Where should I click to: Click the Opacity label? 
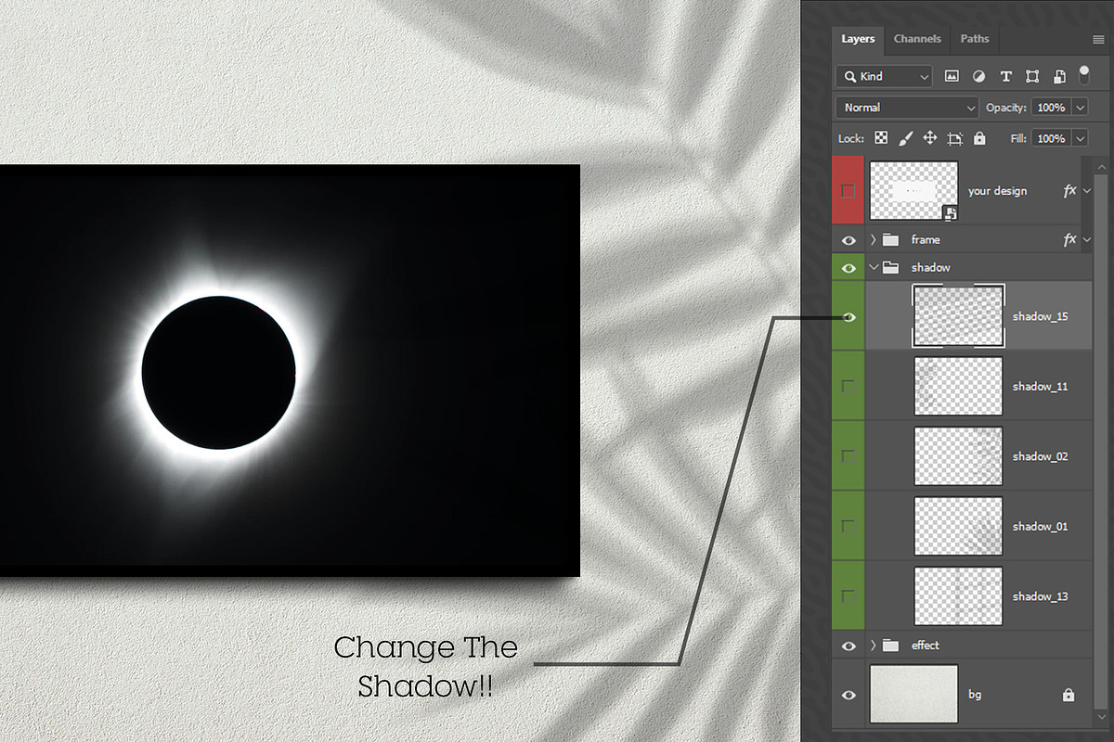point(1006,108)
